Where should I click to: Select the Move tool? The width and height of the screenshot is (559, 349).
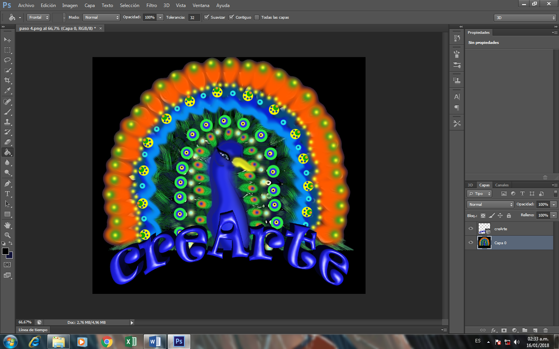pos(7,40)
